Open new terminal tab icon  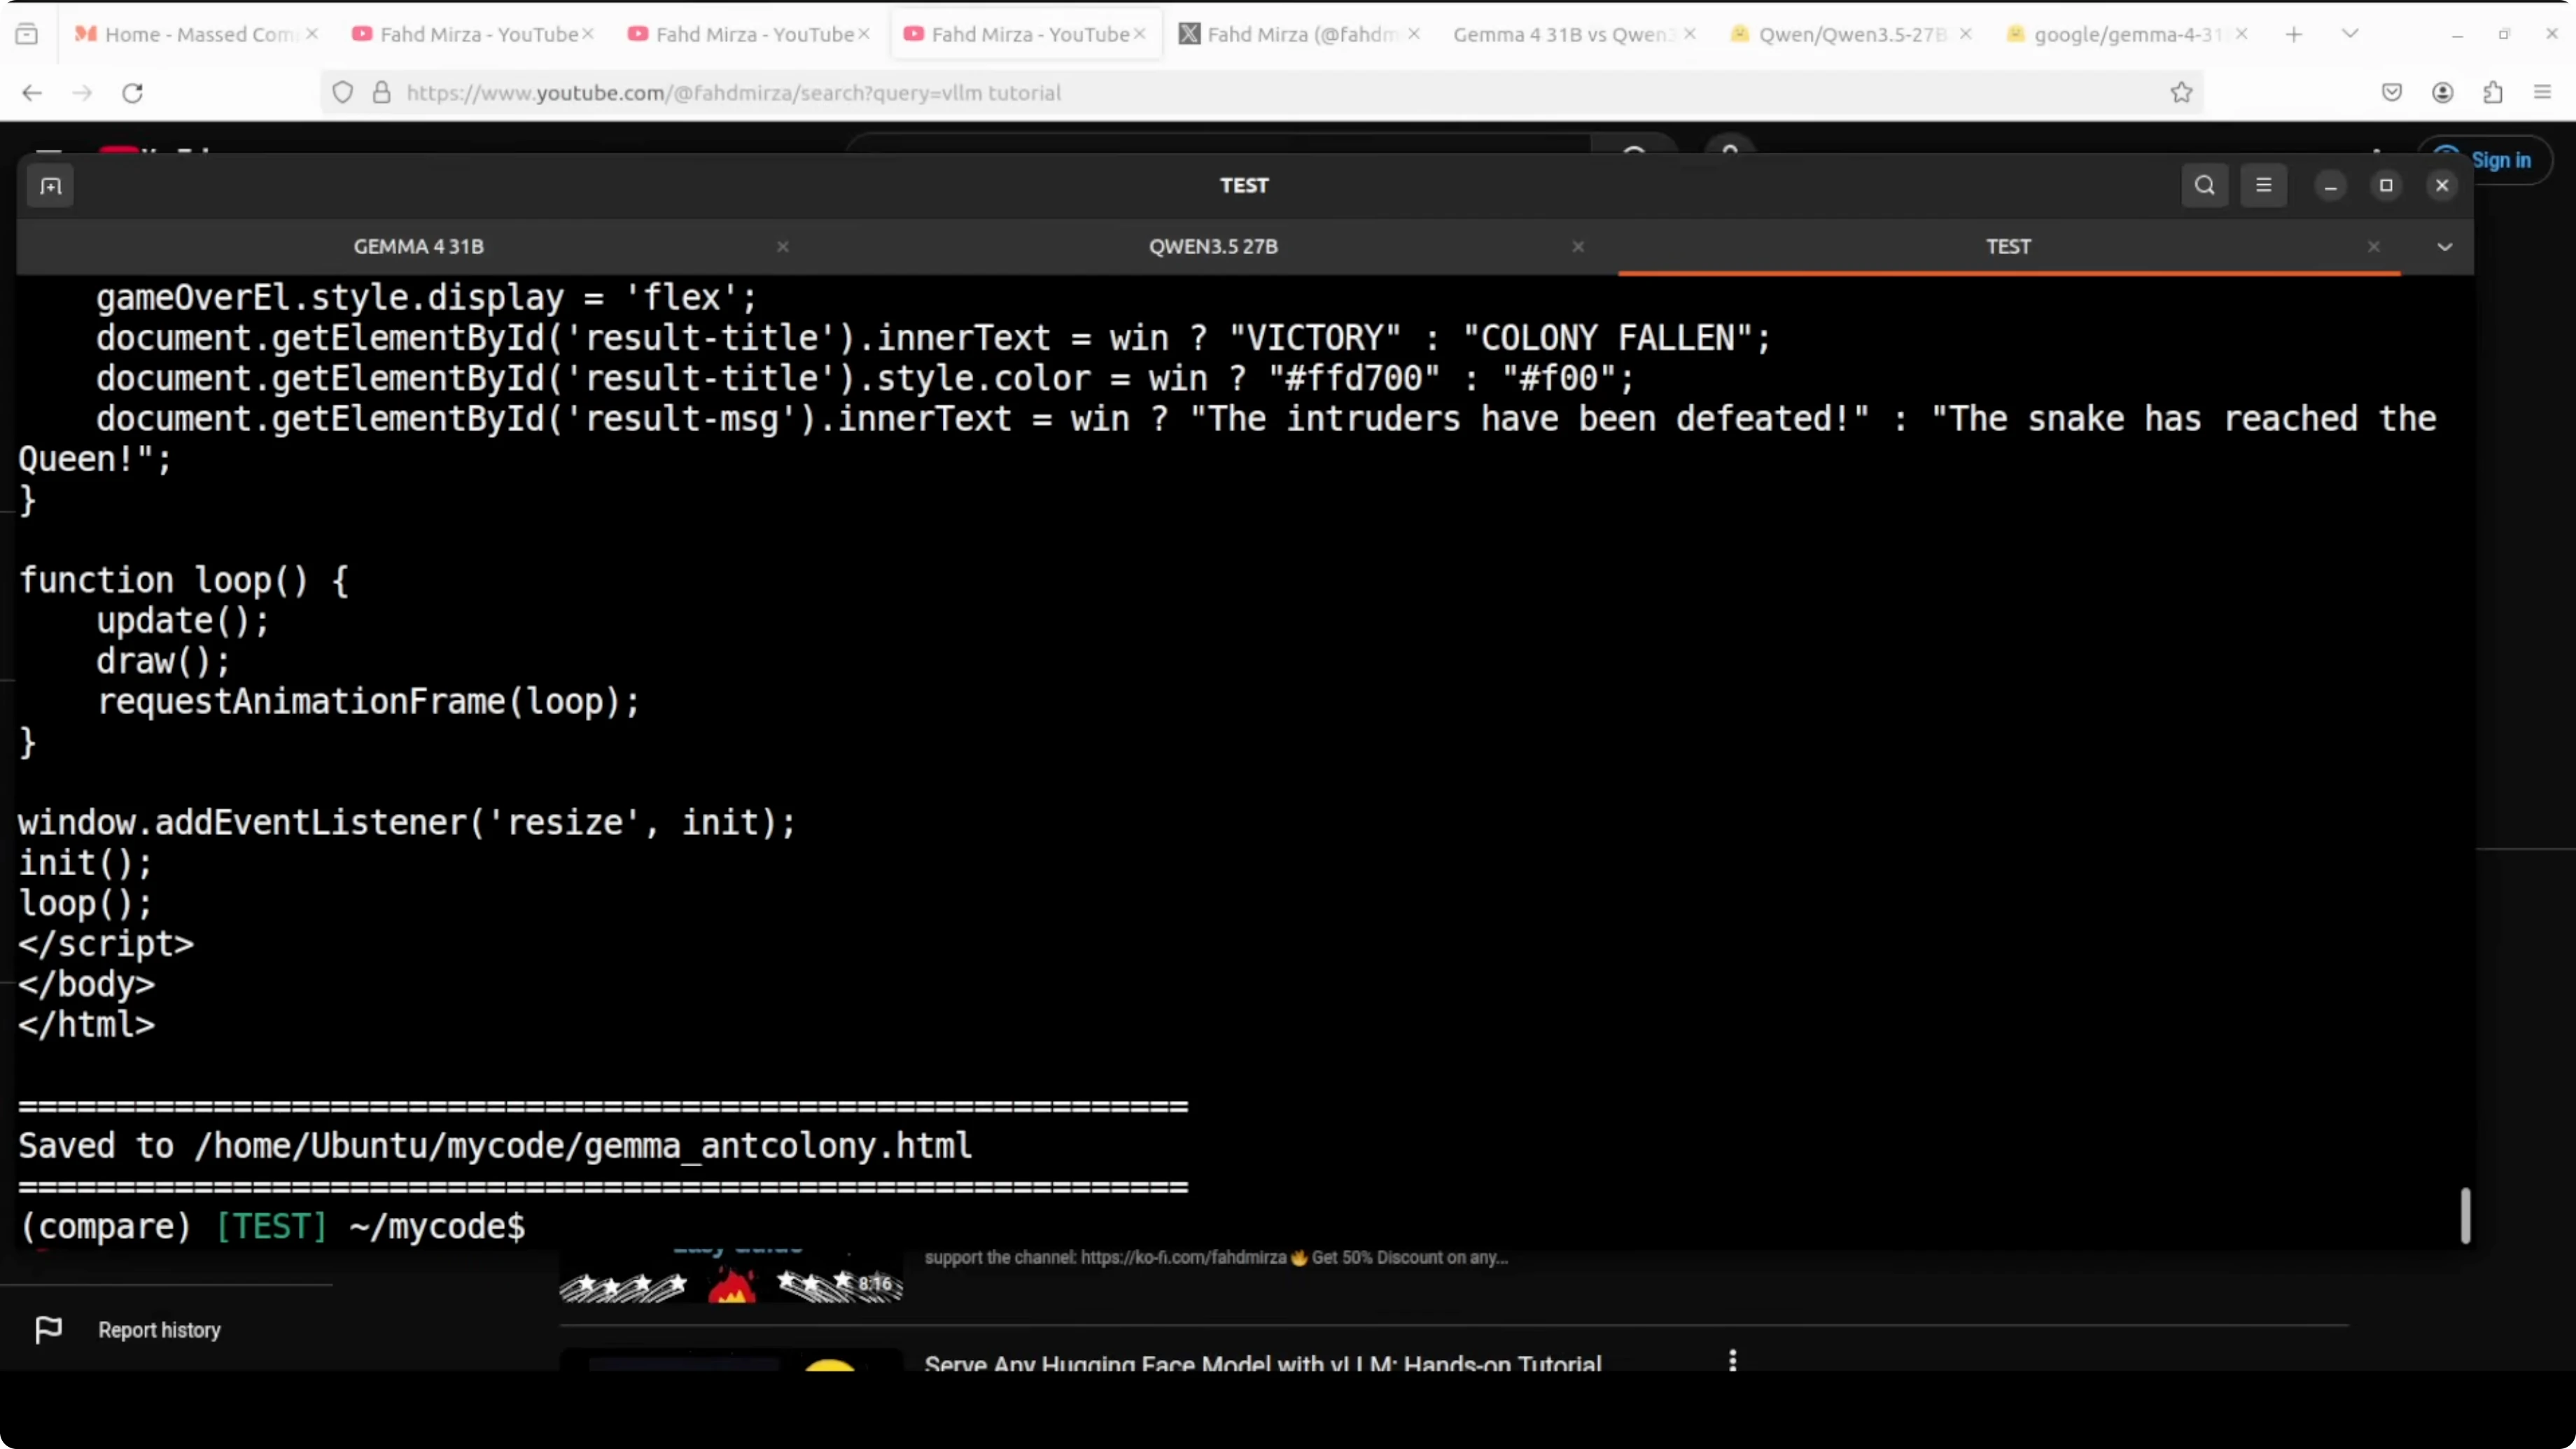50,186
